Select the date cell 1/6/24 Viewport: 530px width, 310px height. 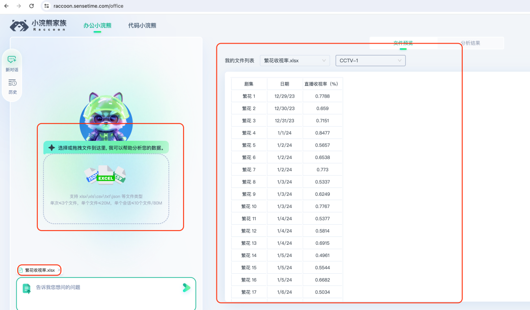[x=285, y=292]
